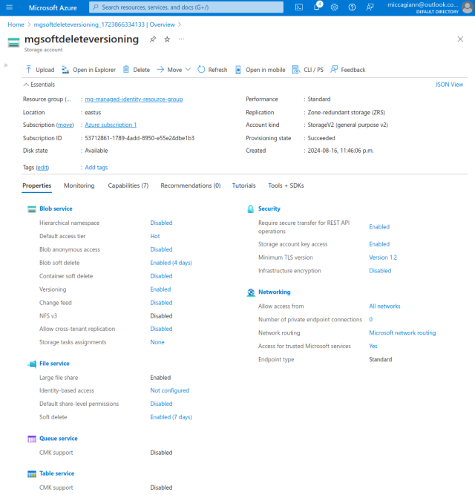Open mgsoftdeleteversioning_1723866334133 Overview breadcrumb
The image size is (475, 495).
(105, 24)
